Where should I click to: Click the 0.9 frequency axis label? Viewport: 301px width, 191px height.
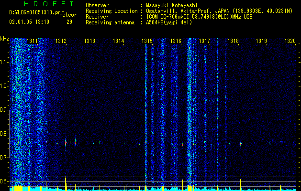tap(4, 110)
